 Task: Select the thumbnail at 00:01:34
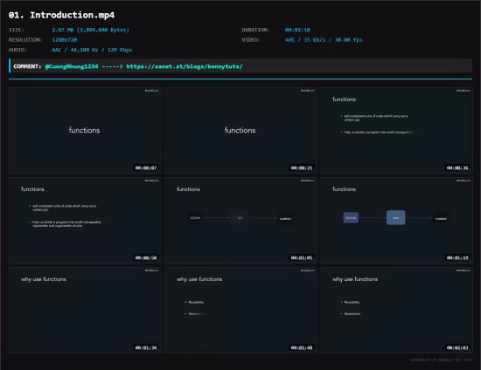pos(85,311)
